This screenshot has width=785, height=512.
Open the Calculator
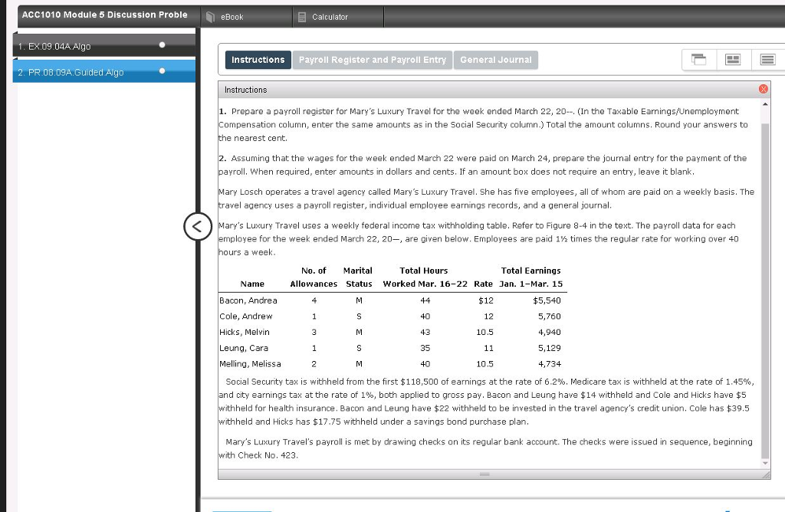(330, 16)
